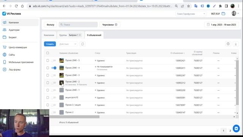Open the translate page icon
The width and height of the screenshot is (243, 137).
196,6
